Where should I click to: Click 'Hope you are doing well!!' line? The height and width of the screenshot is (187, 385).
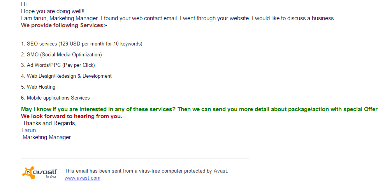[53, 11]
